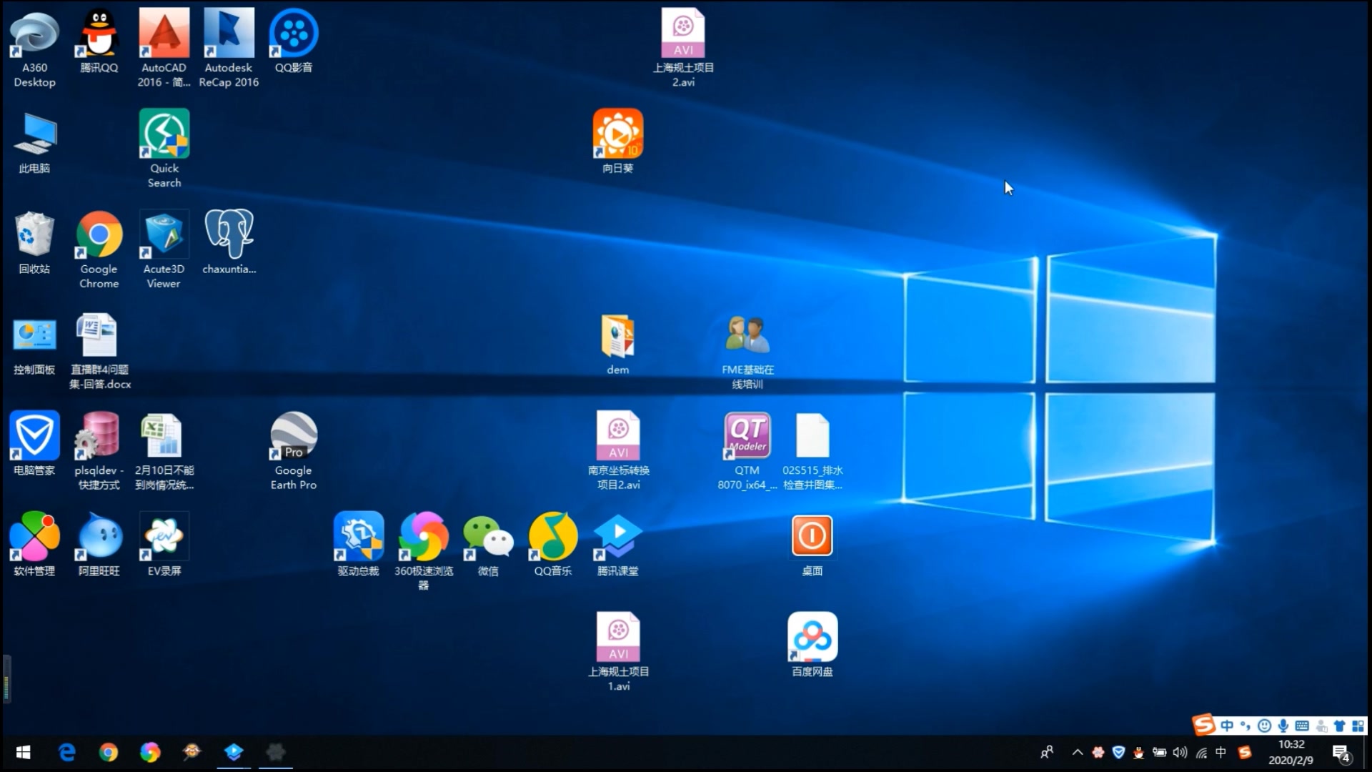This screenshot has width=1372, height=772.
Task: Expand hidden system tray icons
Action: 1078,752
